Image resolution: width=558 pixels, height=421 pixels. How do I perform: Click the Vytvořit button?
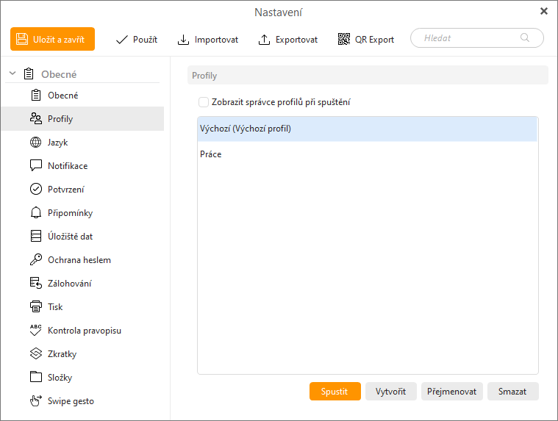coord(390,392)
